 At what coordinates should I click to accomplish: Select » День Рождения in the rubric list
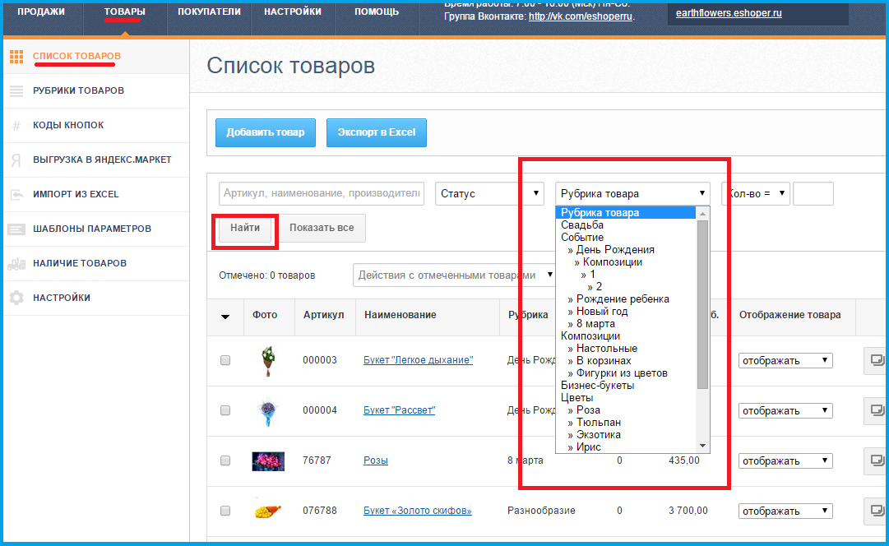(x=610, y=250)
